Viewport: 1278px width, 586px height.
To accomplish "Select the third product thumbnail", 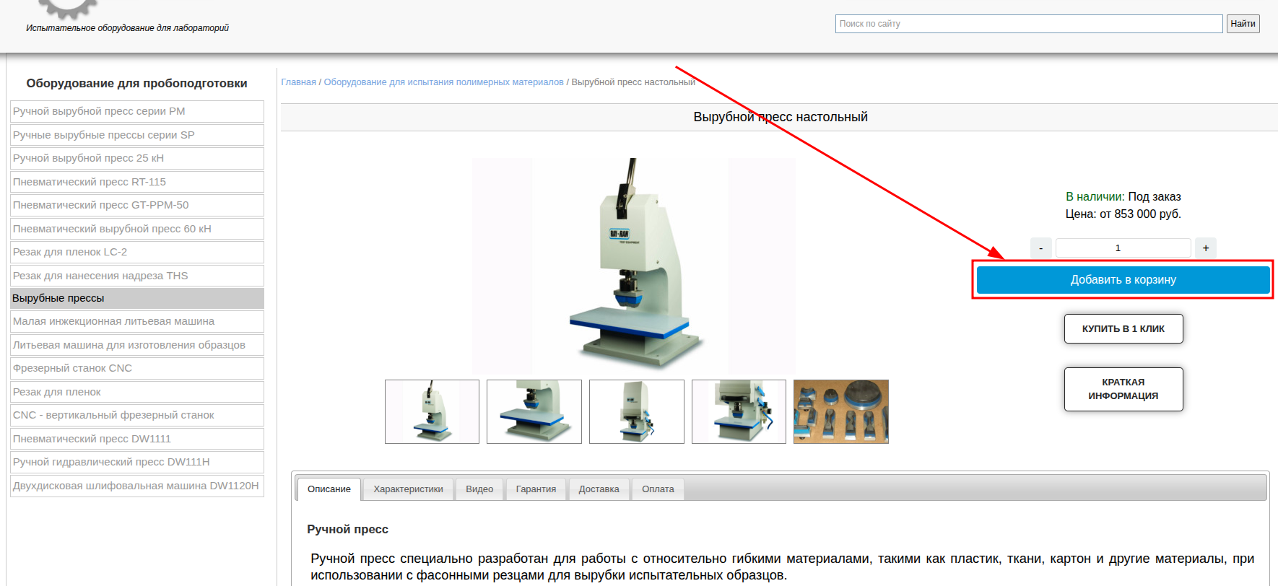I will [636, 411].
